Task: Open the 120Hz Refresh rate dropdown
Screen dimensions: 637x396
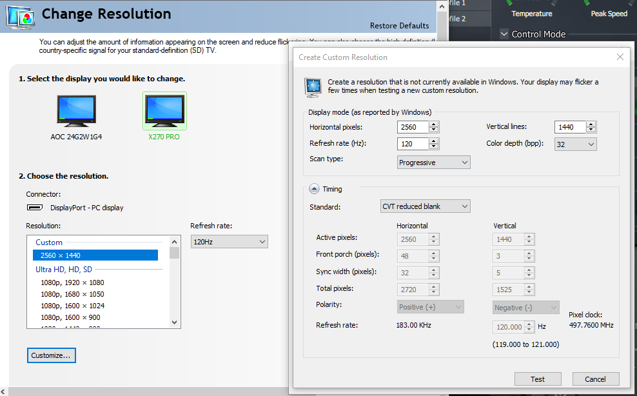Action: point(229,241)
